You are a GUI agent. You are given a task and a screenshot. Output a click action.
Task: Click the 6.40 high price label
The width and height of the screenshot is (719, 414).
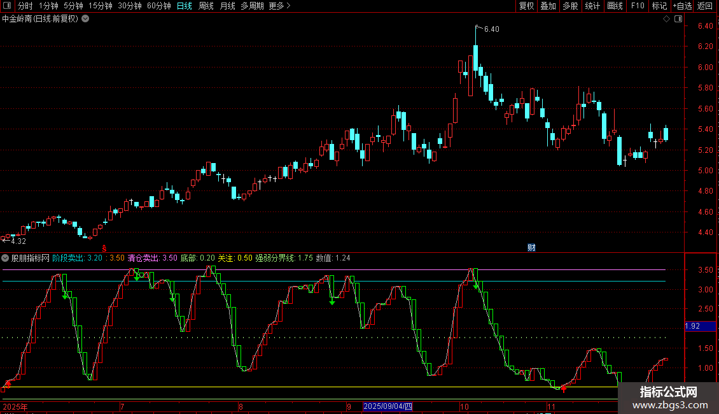point(492,29)
